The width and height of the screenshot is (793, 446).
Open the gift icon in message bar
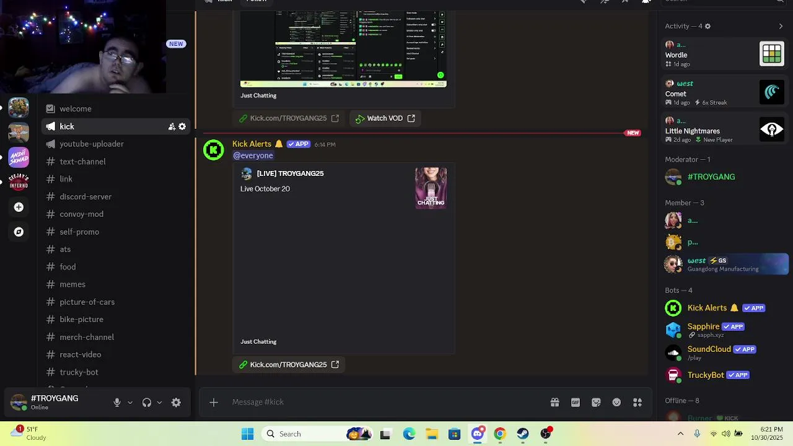[x=555, y=403]
